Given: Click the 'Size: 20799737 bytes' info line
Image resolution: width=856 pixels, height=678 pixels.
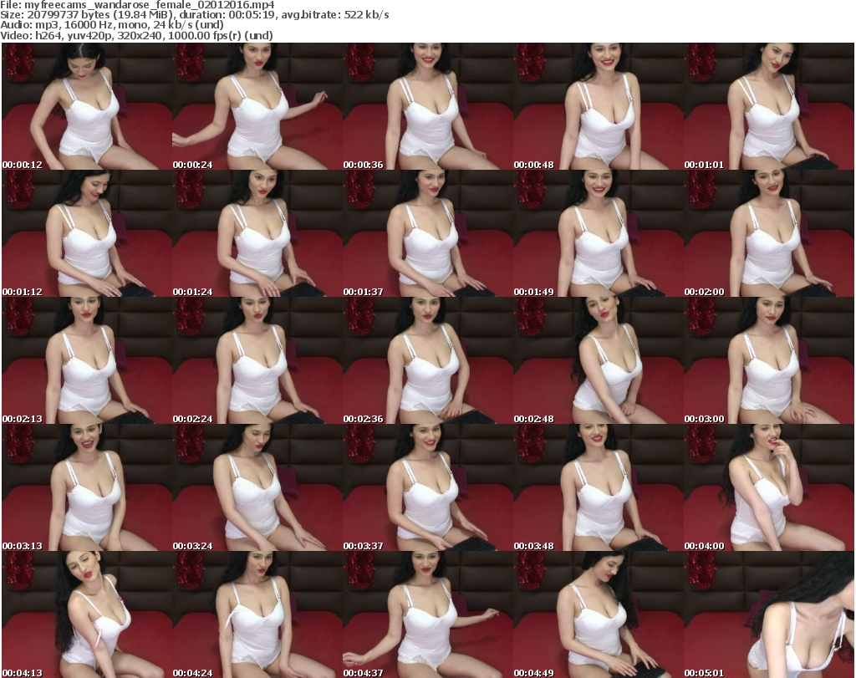Looking at the screenshot, I should tap(195, 15).
